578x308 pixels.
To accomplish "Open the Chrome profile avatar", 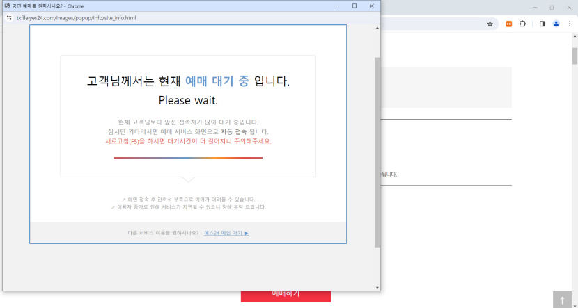I will point(556,24).
